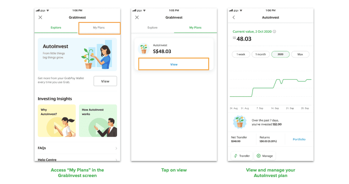Image resolution: width=349 pixels, height=184 pixels.
Task: Open the Help Centre row
Action: point(78,159)
